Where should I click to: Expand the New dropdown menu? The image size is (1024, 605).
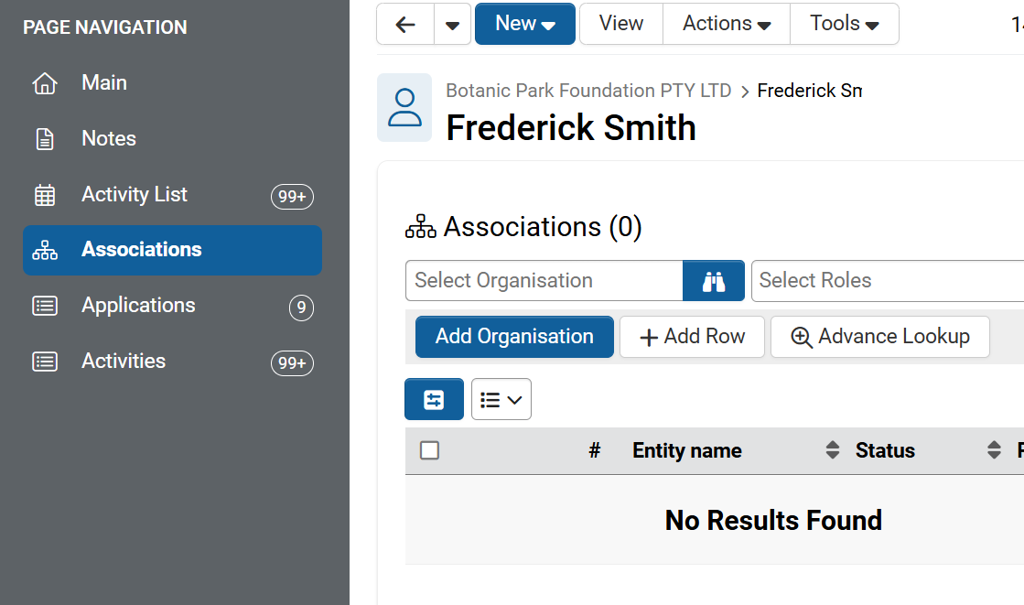[x=525, y=24]
